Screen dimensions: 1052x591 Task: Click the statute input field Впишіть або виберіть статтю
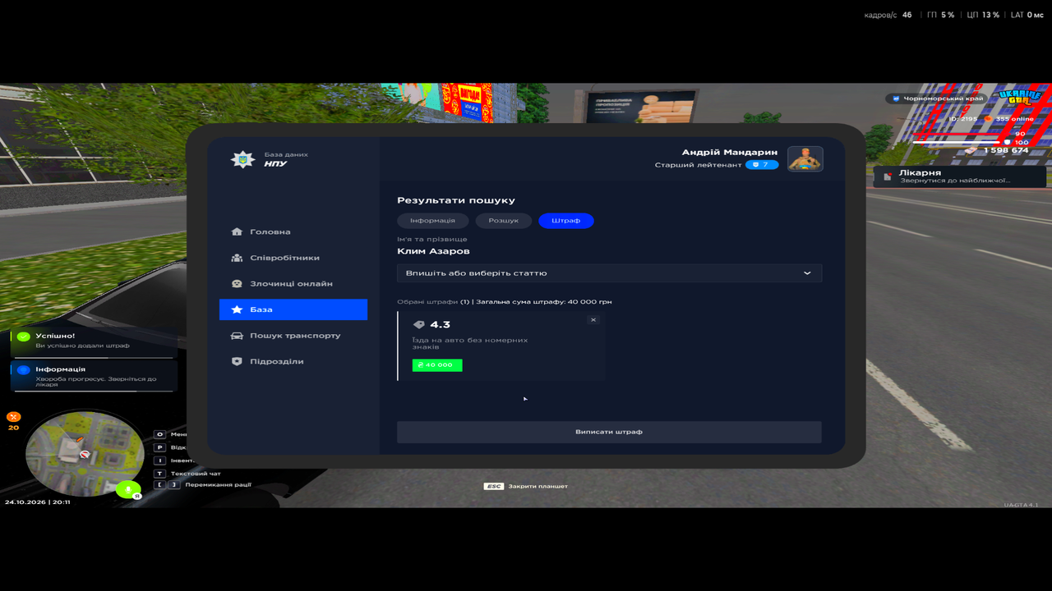[609, 273]
